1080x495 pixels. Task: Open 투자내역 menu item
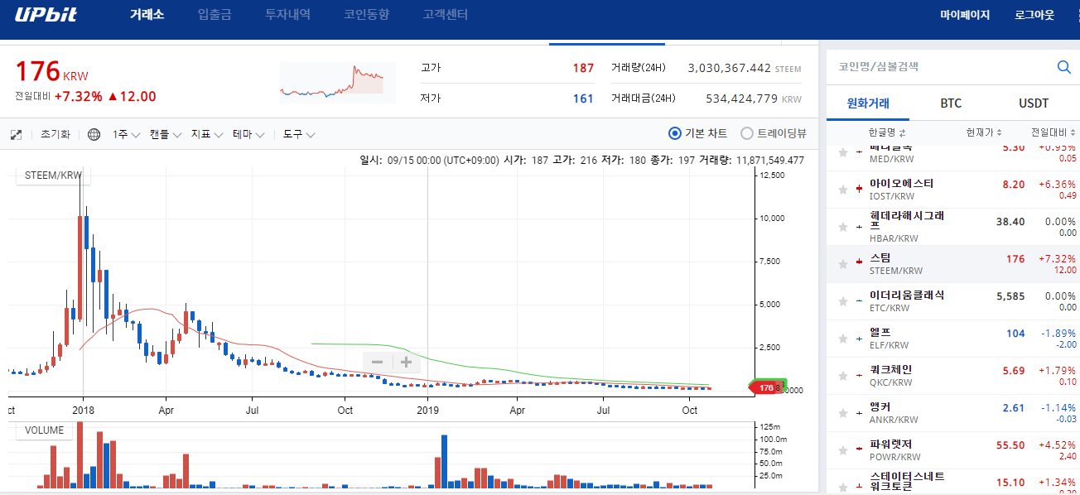point(287,15)
